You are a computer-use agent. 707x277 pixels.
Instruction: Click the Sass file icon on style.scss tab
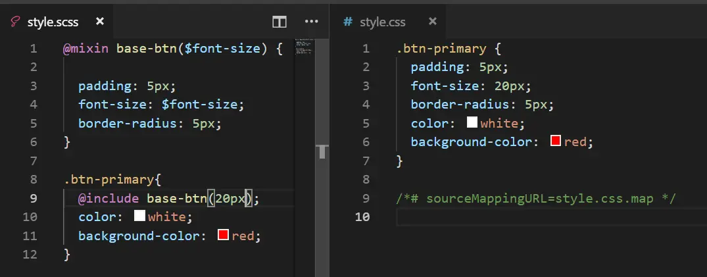coord(15,22)
